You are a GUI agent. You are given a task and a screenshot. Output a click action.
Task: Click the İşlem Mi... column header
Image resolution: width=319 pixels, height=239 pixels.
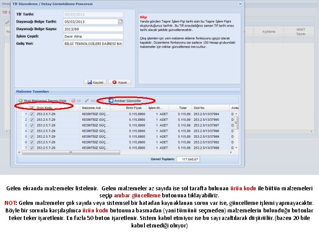(x=158, y=108)
